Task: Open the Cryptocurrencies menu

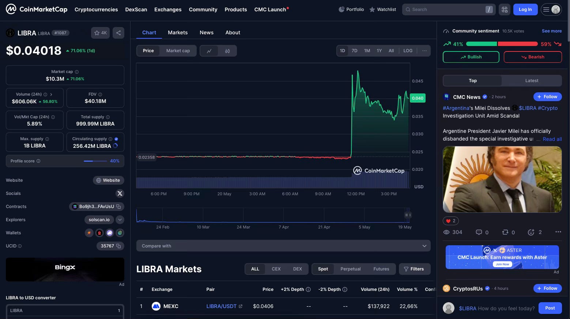Action: coord(96,9)
